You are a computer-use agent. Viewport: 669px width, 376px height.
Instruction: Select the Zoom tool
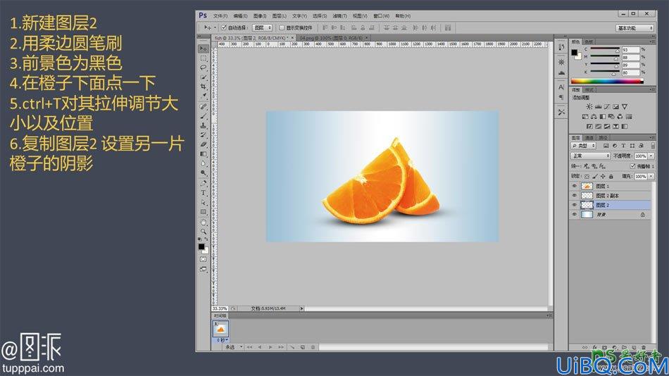(204, 232)
